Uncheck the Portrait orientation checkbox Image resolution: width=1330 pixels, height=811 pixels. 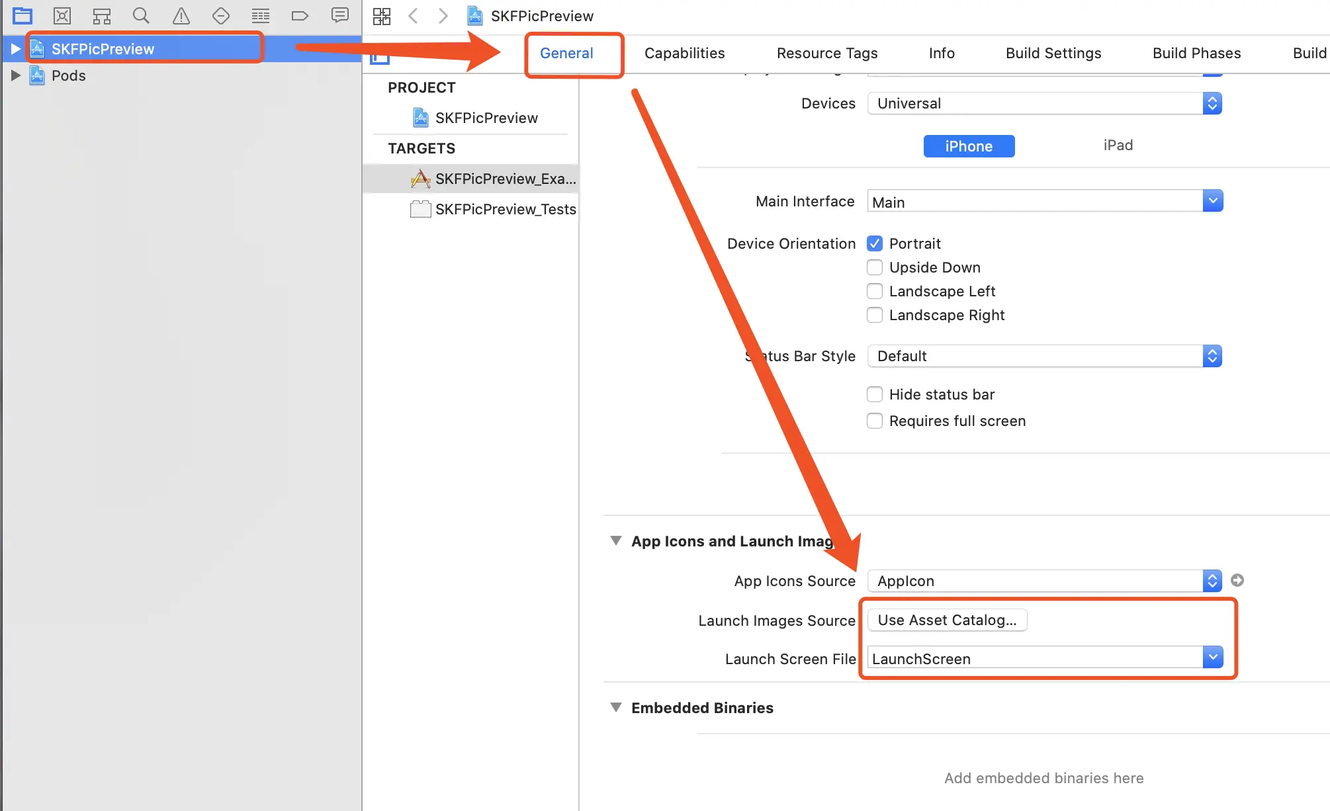pyautogui.click(x=875, y=243)
